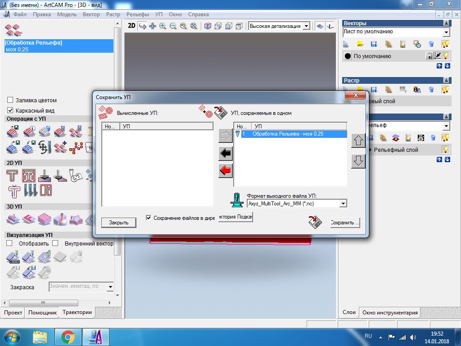This screenshot has width=461, height=346.
Task: Click the black color swatch of По умолчанию layer
Action: (x=348, y=56)
